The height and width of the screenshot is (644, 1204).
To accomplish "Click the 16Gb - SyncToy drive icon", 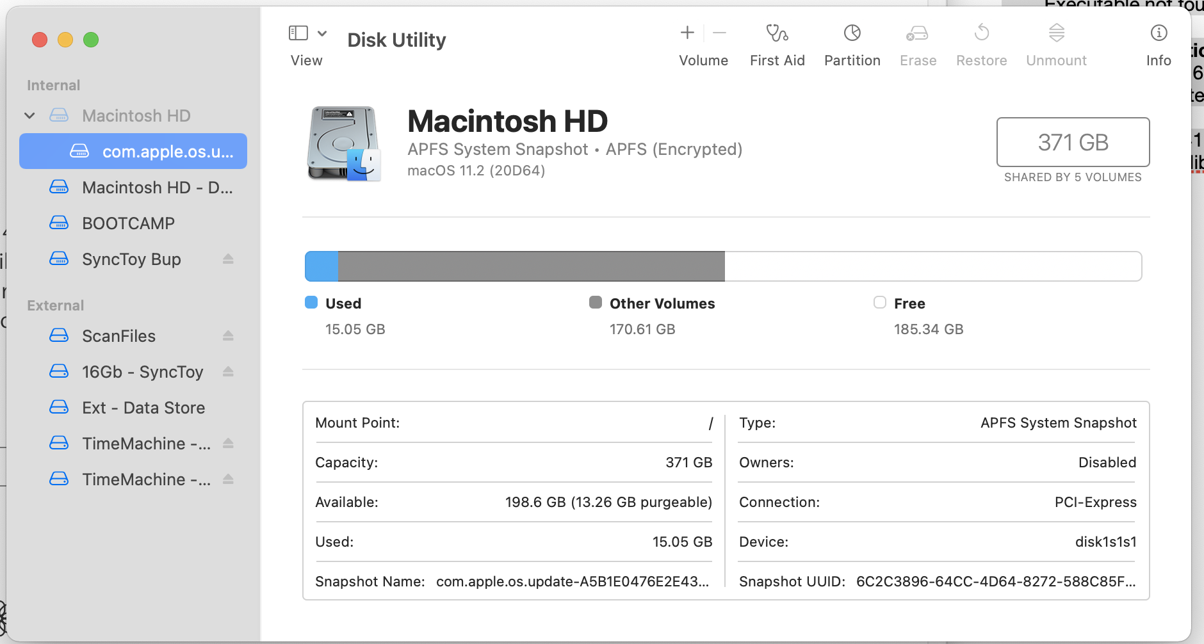I will click(59, 371).
